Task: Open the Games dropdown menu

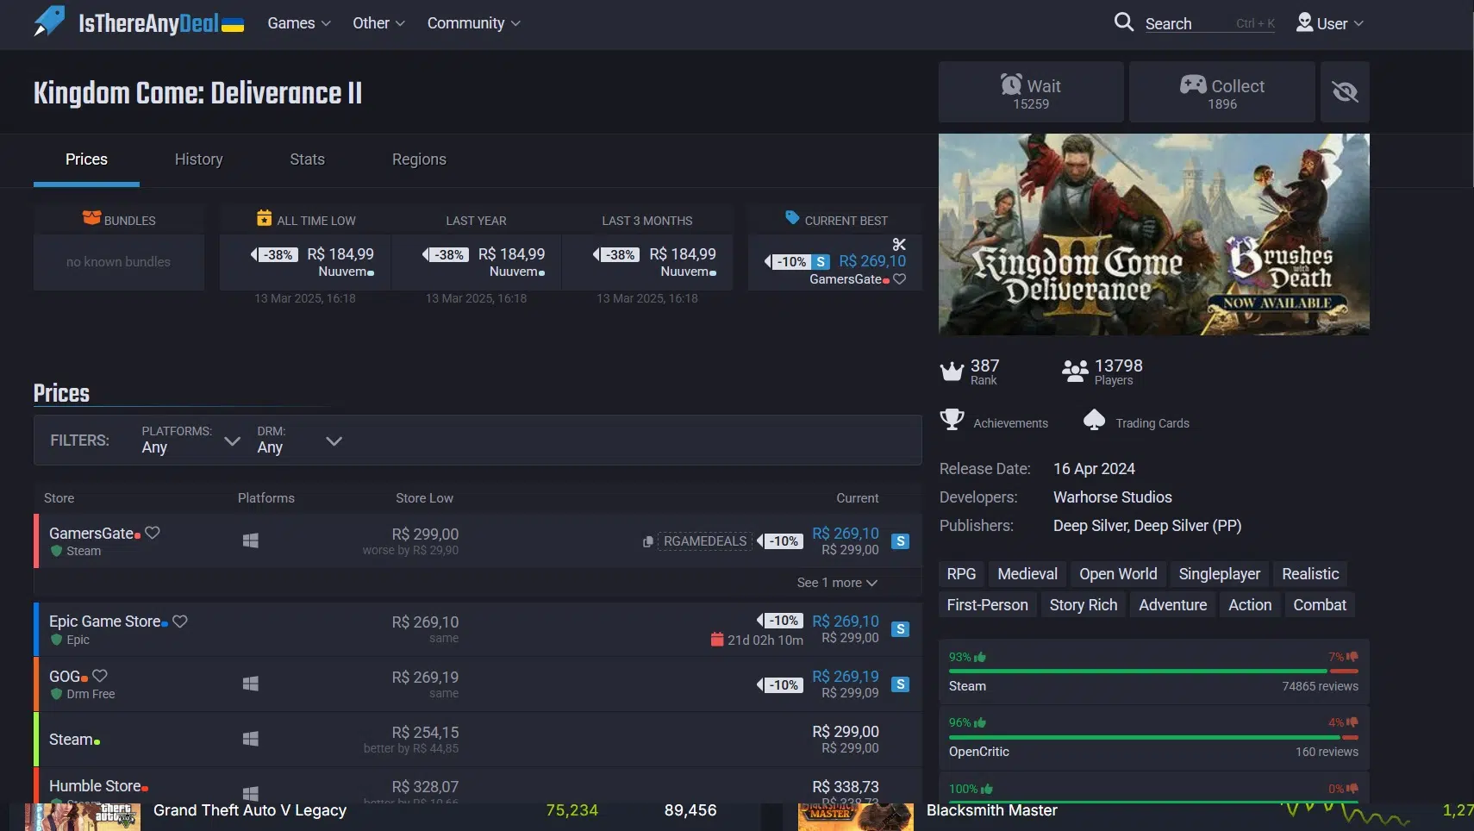Action: tap(299, 23)
